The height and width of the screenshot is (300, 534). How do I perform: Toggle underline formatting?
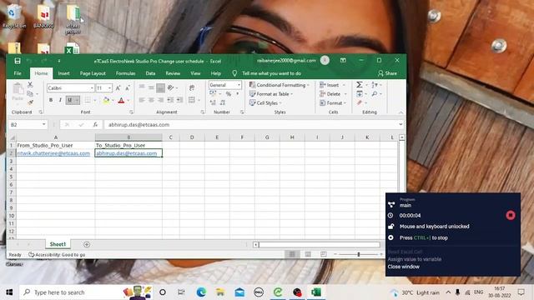[70, 100]
